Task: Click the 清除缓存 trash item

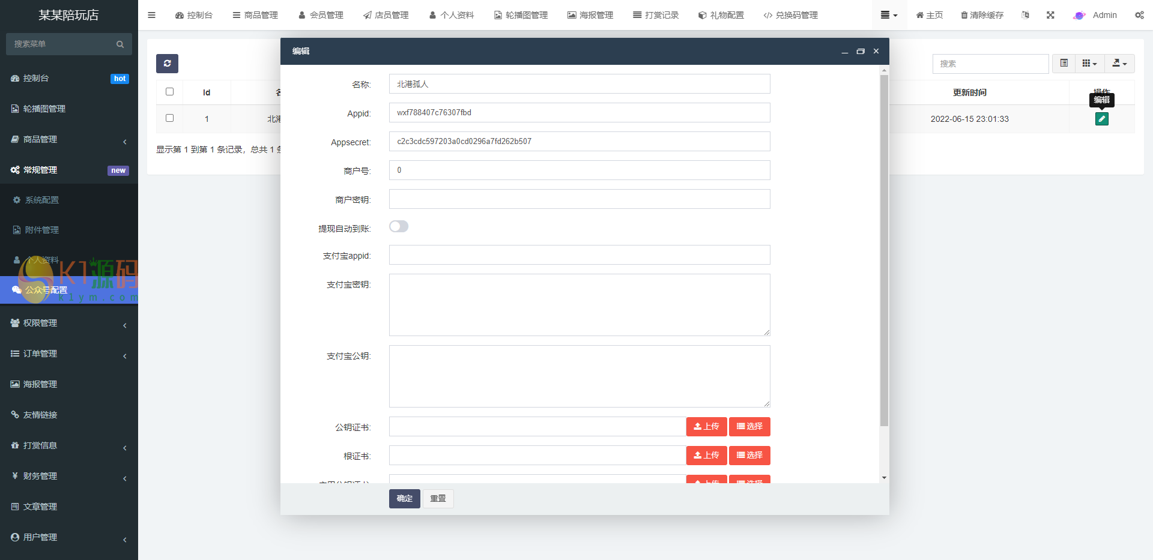Action: tap(982, 15)
